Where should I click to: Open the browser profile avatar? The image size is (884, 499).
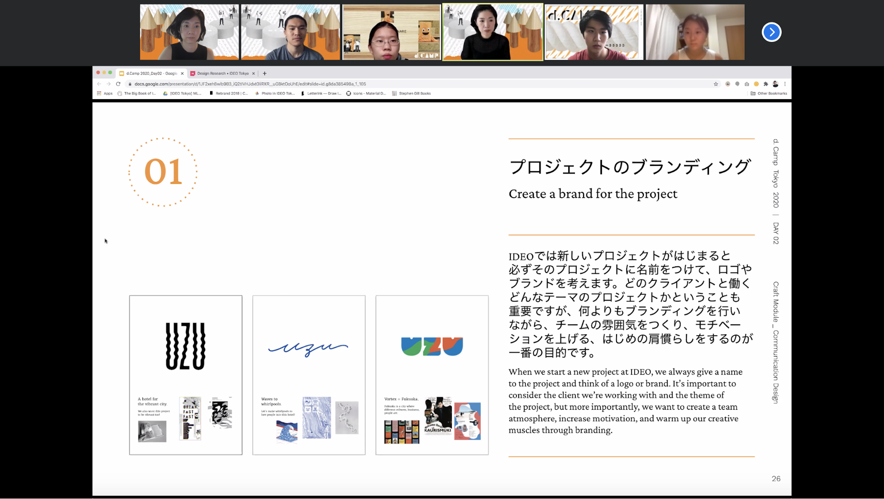tap(775, 84)
